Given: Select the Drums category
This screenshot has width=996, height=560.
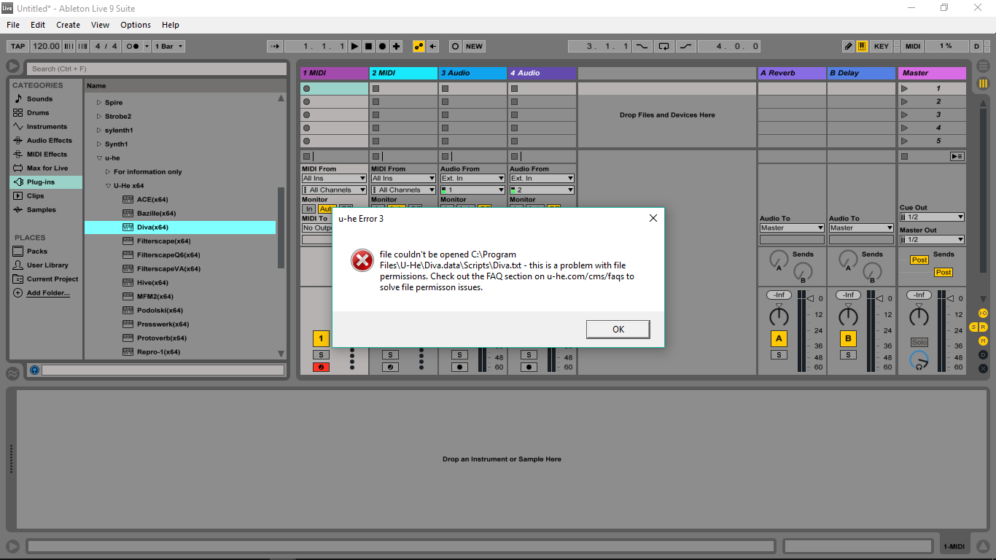Looking at the screenshot, I should coord(45,112).
